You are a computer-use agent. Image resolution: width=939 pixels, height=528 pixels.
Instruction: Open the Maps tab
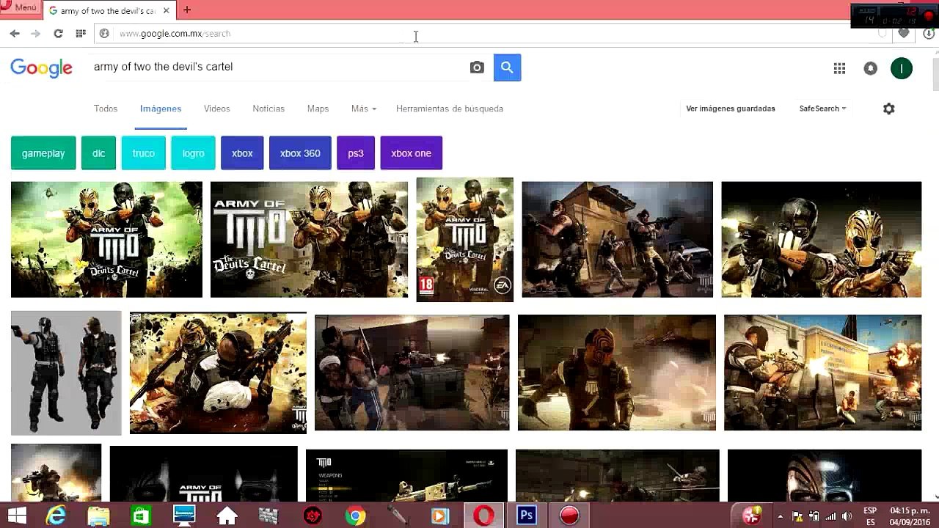(318, 109)
